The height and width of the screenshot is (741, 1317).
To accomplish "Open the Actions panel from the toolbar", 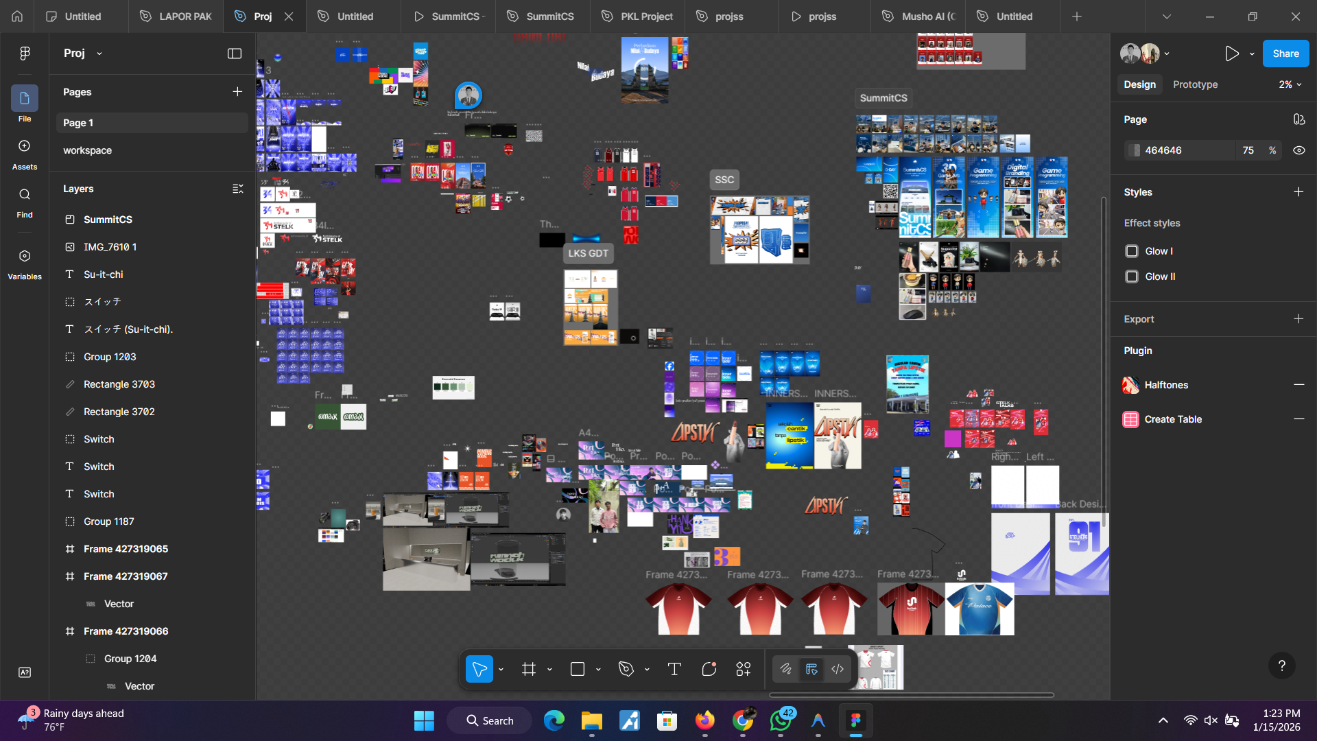I will click(x=744, y=668).
